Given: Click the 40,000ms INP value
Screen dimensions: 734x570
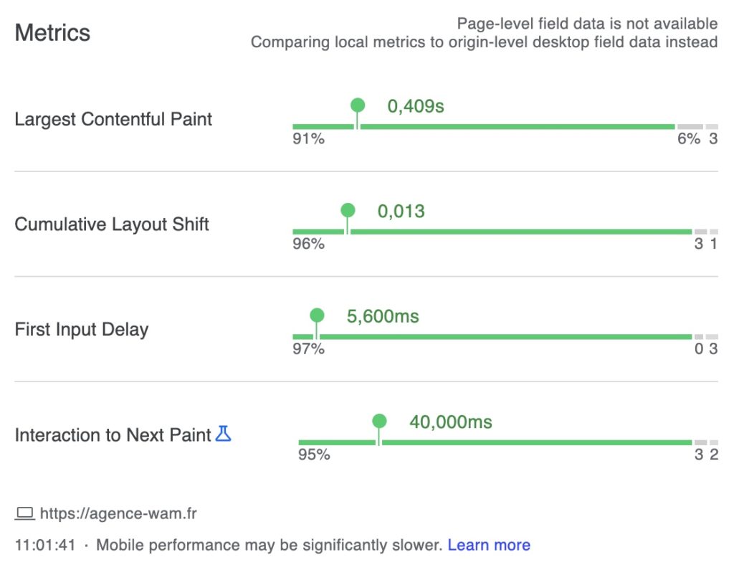Looking at the screenshot, I should (x=451, y=422).
